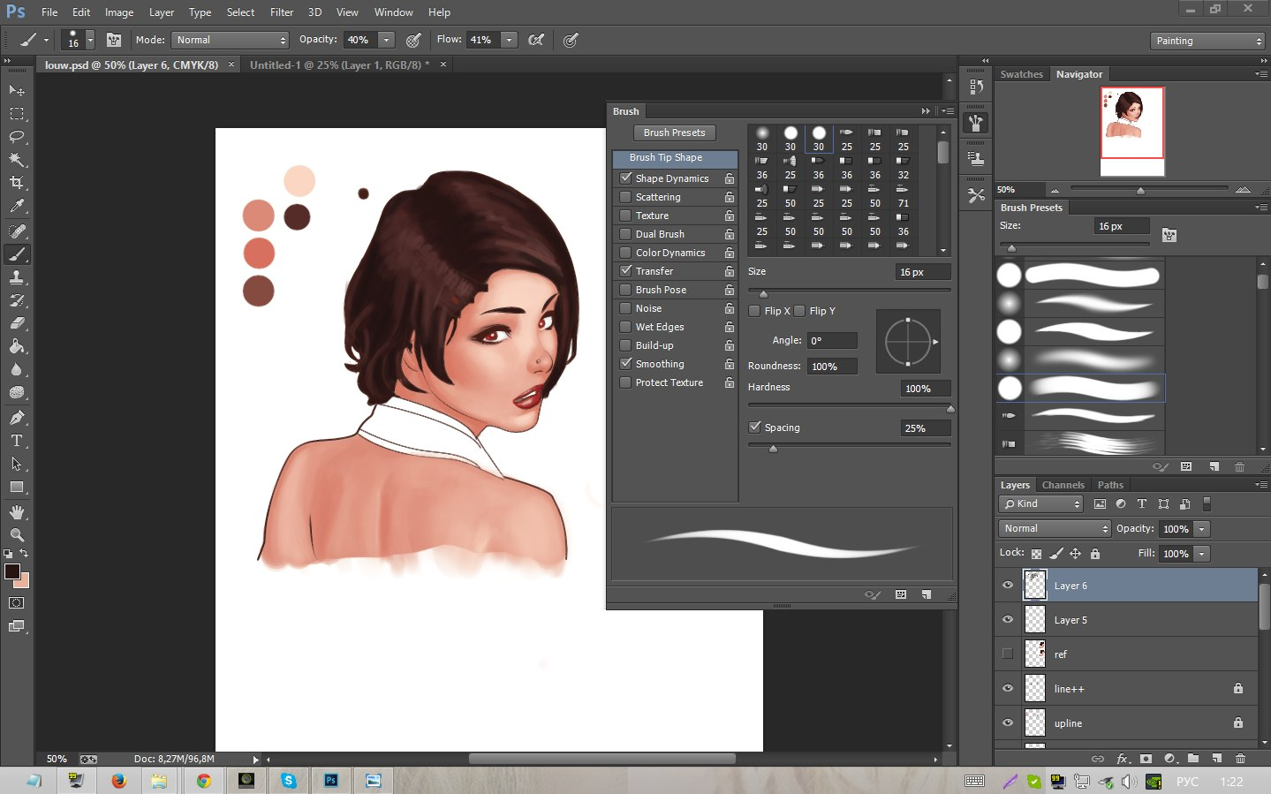Click the Brush Presets button

pyautogui.click(x=674, y=132)
